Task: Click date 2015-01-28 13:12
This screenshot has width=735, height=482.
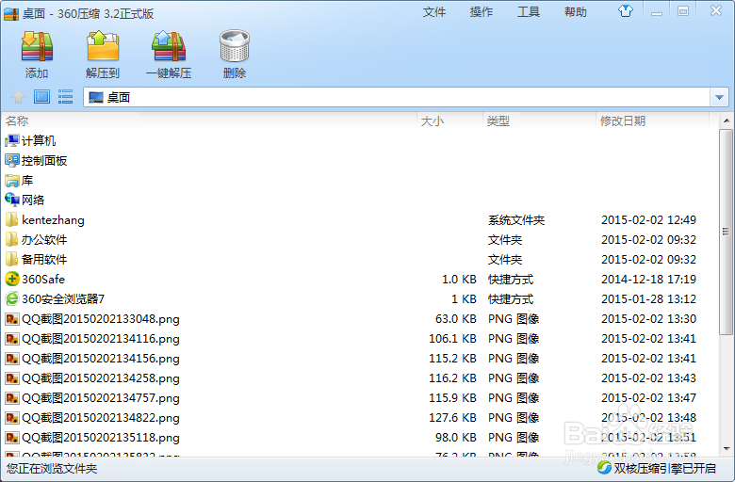Action: [x=648, y=298]
